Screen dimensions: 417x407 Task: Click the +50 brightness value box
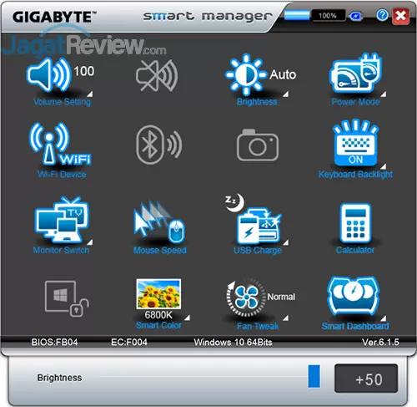[366, 379]
